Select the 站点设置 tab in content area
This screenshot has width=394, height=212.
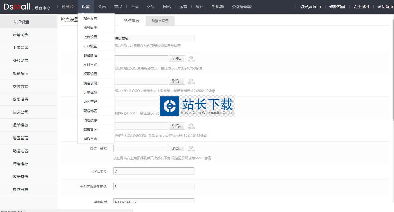131,21
